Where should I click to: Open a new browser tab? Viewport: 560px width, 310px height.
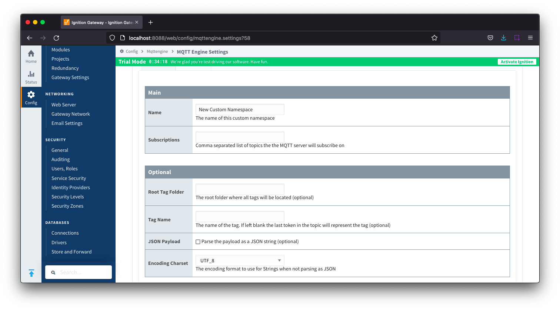[x=150, y=23]
